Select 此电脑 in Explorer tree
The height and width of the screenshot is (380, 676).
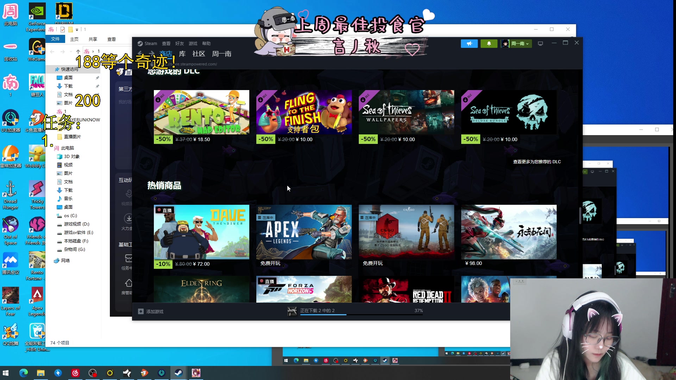point(67,148)
